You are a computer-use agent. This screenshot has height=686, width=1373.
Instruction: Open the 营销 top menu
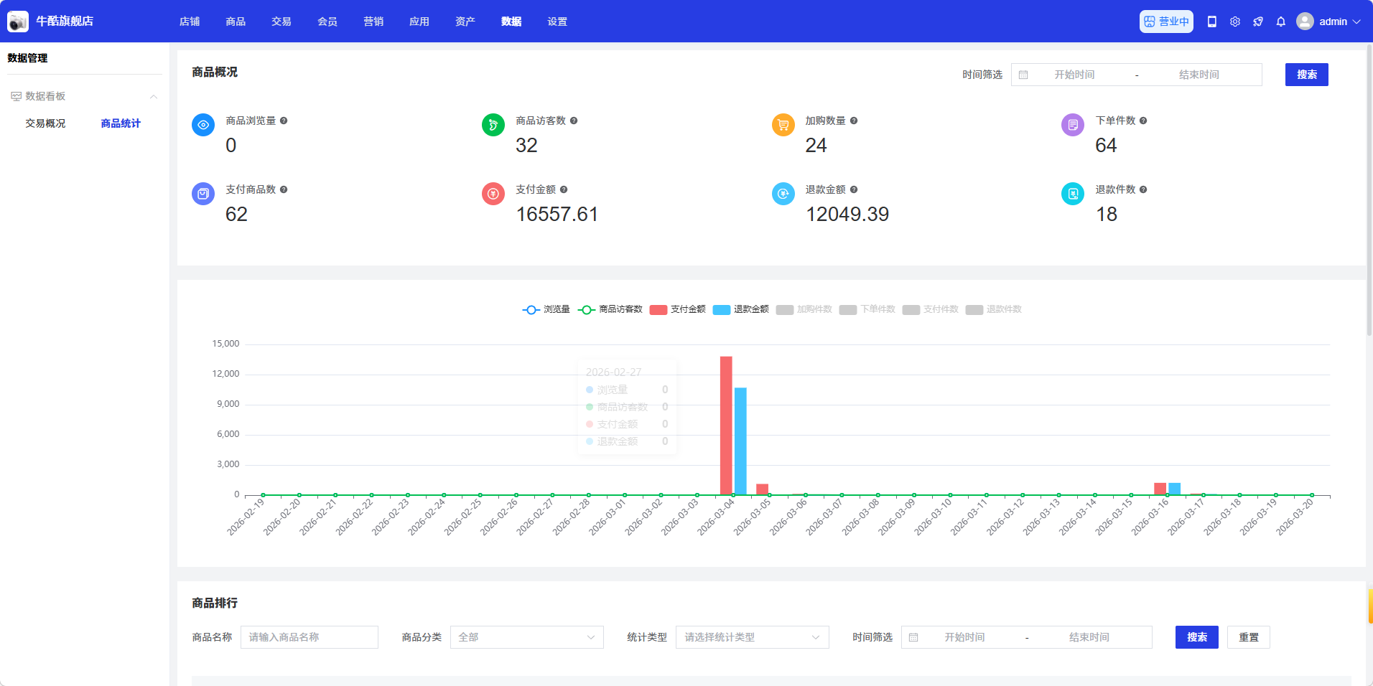click(373, 22)
